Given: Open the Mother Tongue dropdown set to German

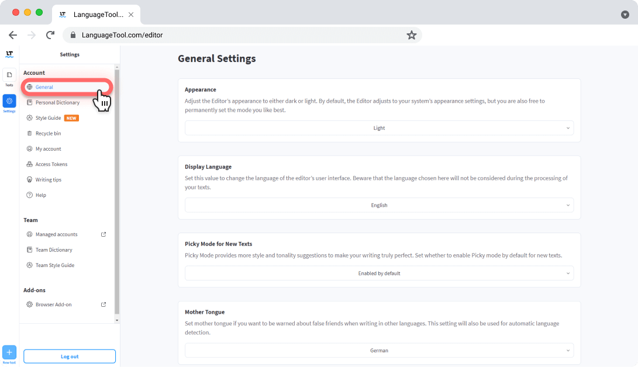Looking at the screenshot, I should (379, 350).
